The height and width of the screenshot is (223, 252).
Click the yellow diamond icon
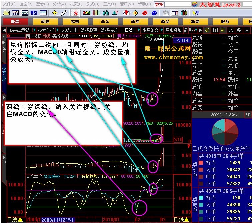pos(135,13)
